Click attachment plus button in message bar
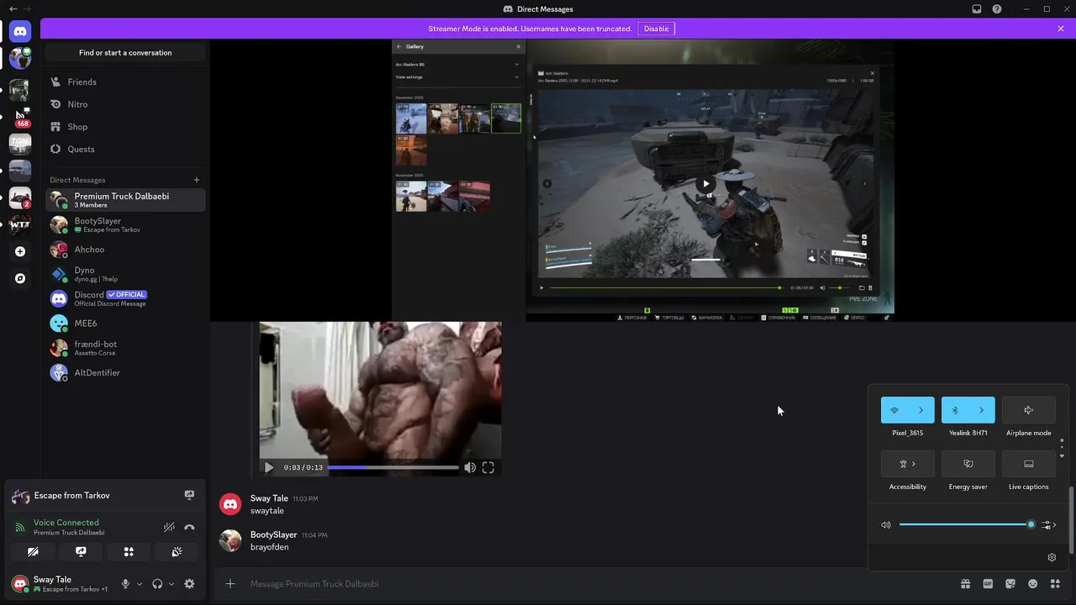 tap(230, 584)
